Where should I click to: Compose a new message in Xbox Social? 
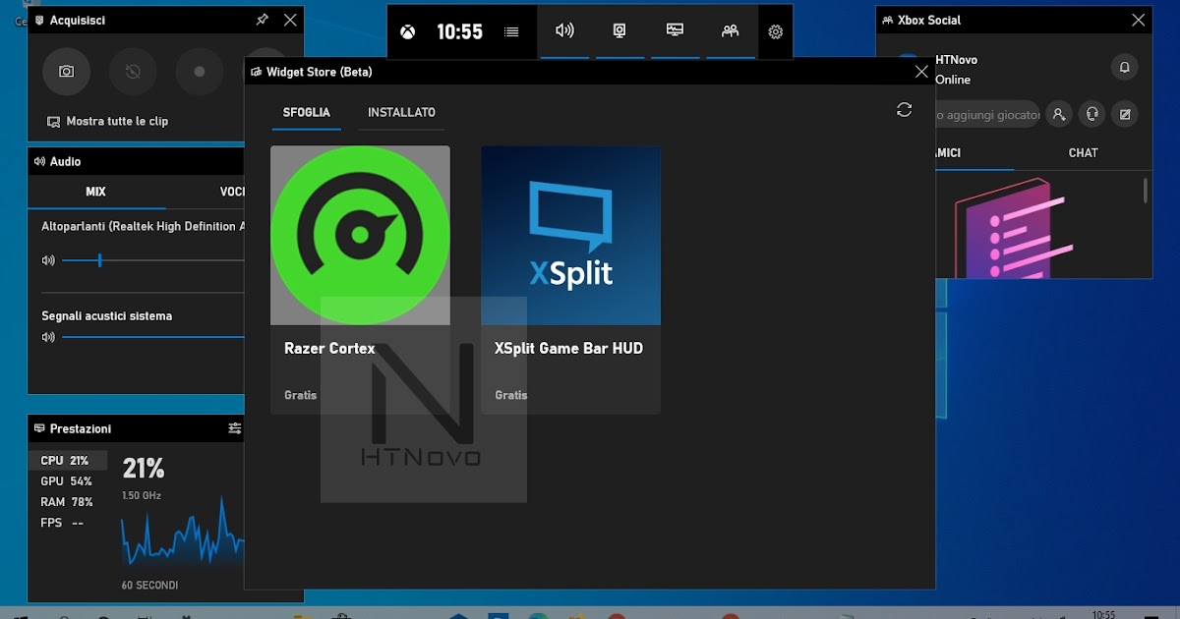pos(1124,114)
